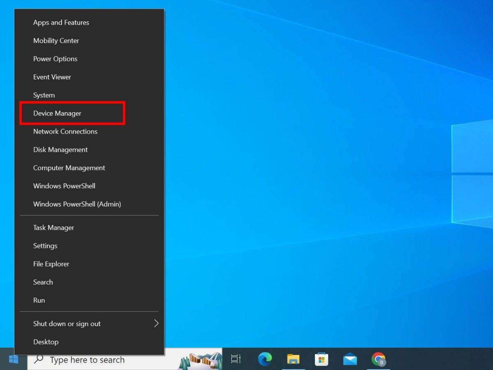Launch Task Manager from the menu
The height and width of the screenshot is (370, 493).
pyautogui.click(x=54, y=228)
